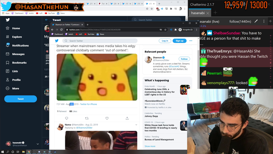Click the Search Twitter field in the incognito page

point(100,41)
